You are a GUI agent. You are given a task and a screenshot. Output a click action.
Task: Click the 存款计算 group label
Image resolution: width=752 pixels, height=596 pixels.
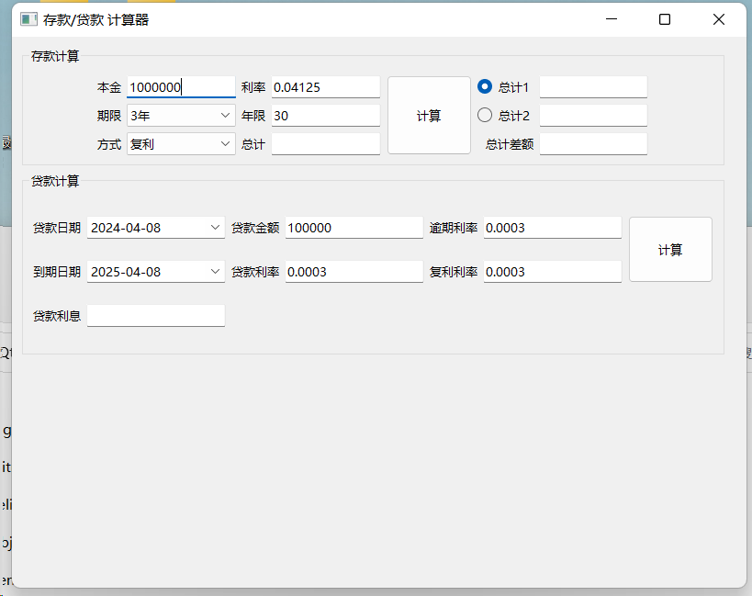[x=55, y=56]
